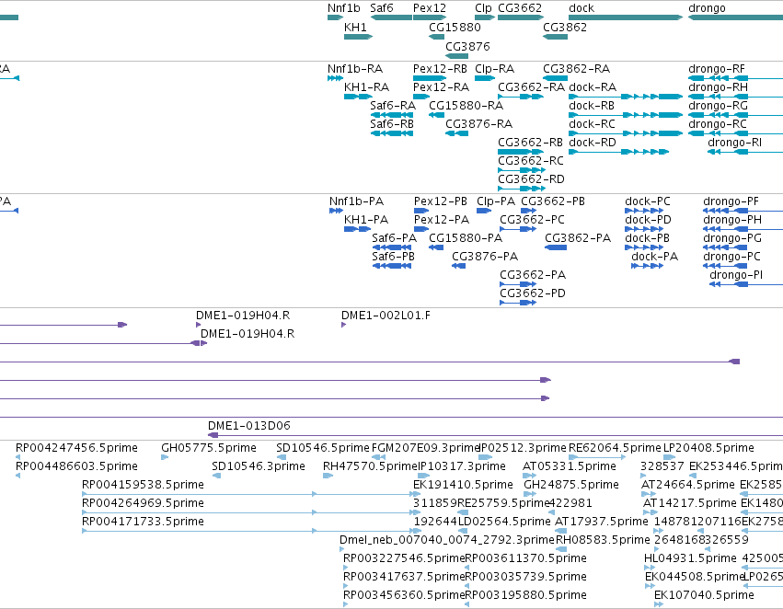This screenshot has width=783, height=609.
Task: Select the CG3876 gene feature
Action: [457, 56]
